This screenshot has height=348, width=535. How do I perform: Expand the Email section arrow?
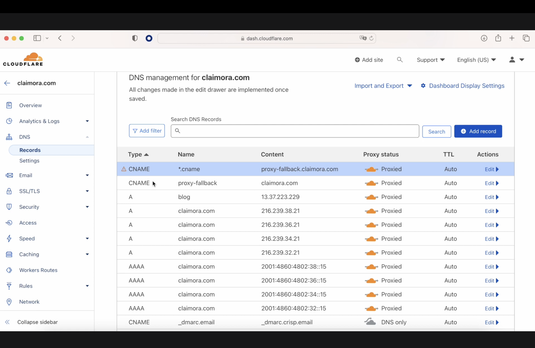coord(87,175)
